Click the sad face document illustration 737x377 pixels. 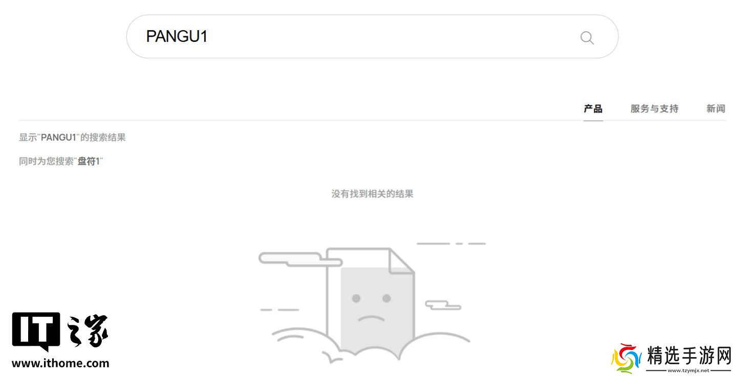click(371, 304)
